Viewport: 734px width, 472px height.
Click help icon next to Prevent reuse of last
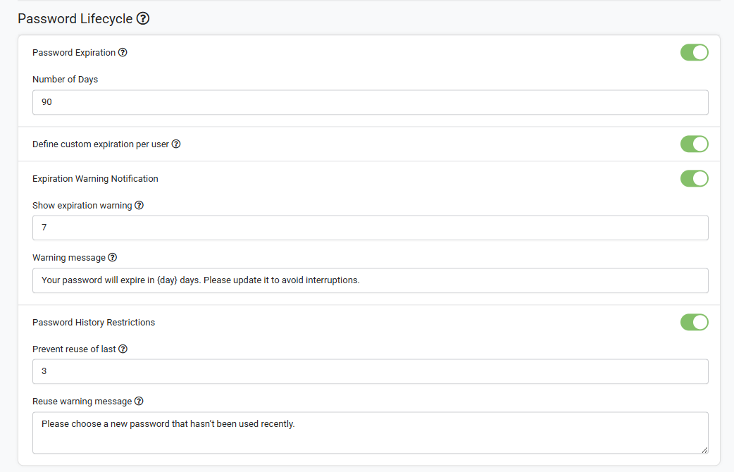pyautogui.click(x=123, y=349)
